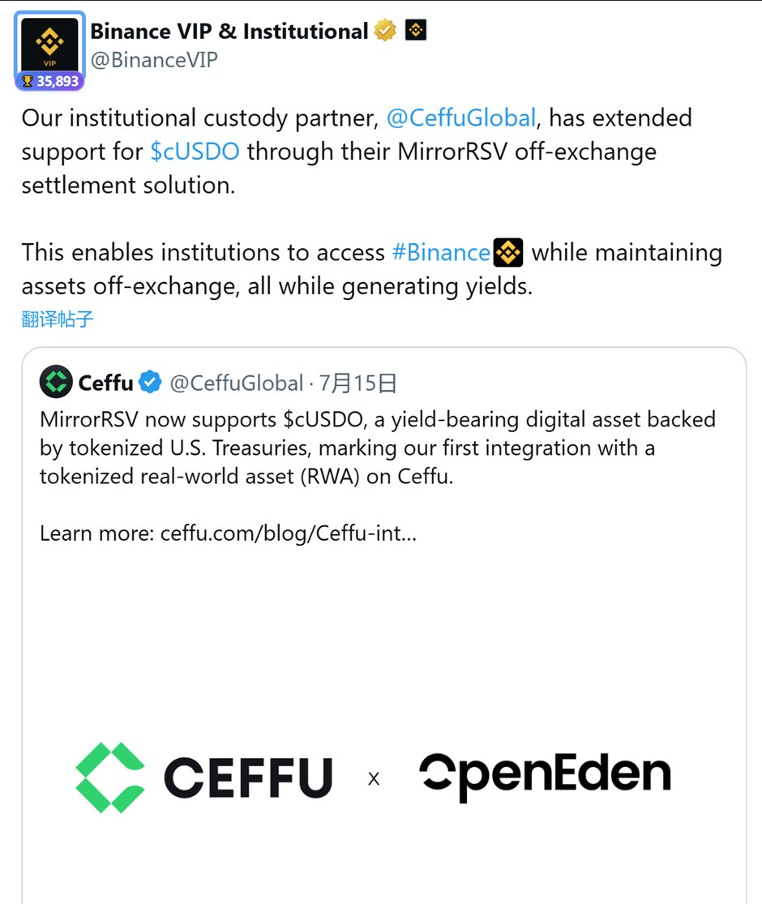This screenshot has height=904, width=762.
Task: Open the quoted post's MirrorRSV text body
Action: [377, 448]
